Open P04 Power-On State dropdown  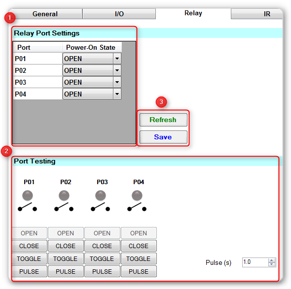click(x=92, y=94)
